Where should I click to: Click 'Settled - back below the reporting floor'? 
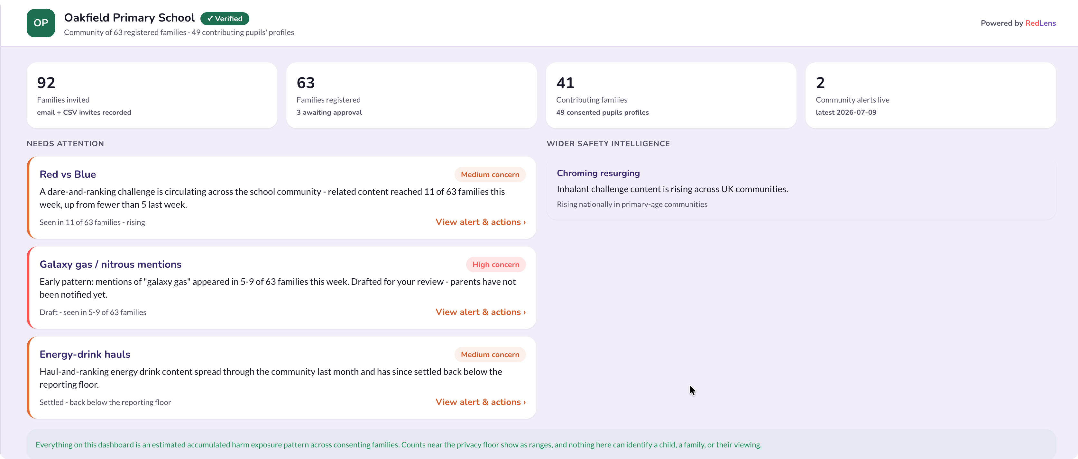pos(105,402)
